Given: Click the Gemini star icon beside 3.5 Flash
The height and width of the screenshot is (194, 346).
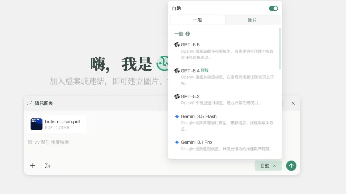Looking at the screenshot, I should tap(177, 116).
